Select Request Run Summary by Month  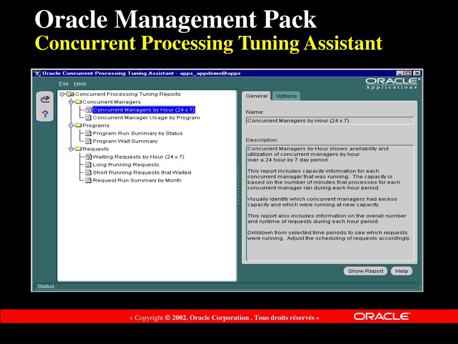[137, 180]
